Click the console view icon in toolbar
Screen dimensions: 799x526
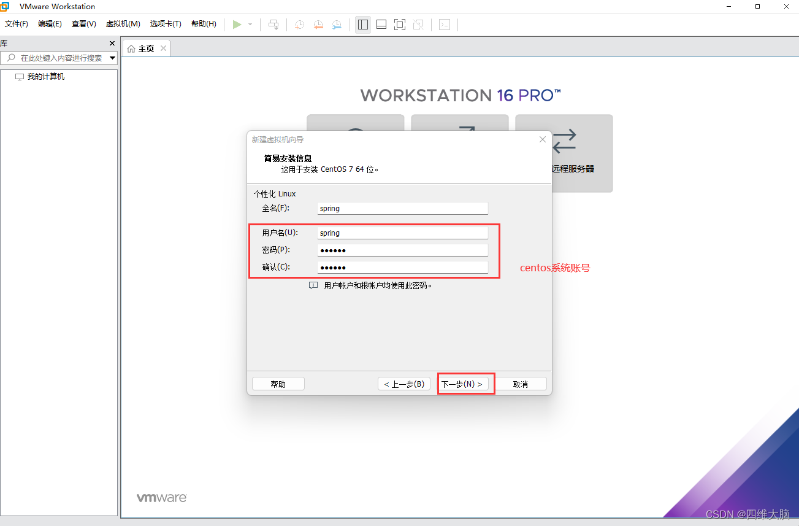click(x=445, y=25)
